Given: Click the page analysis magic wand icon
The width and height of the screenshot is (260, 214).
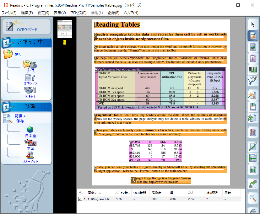Looking at the screenshot, I should (253, 95).
